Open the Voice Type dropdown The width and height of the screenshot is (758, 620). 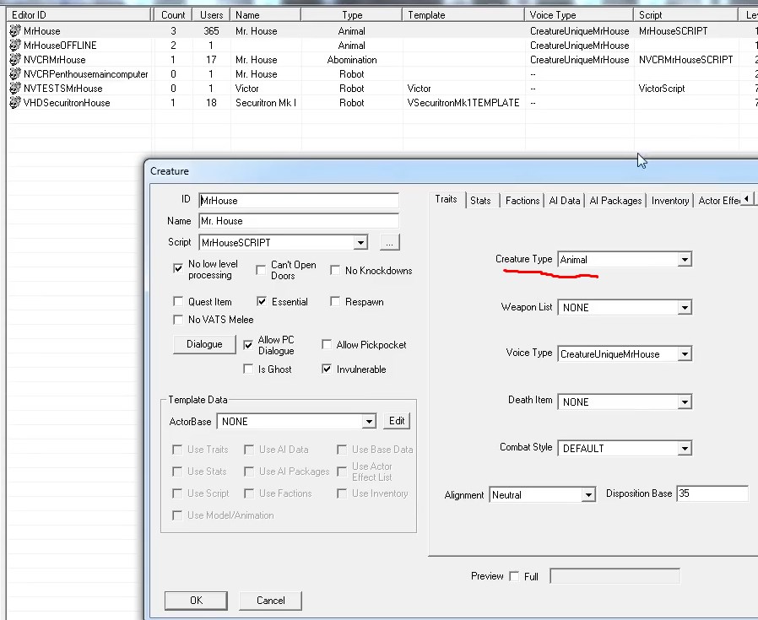(x=685, y=353)
